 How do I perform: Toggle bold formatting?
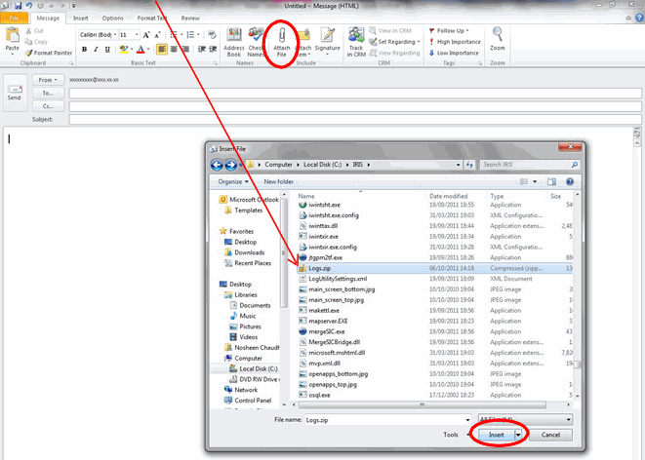[84, 50]
